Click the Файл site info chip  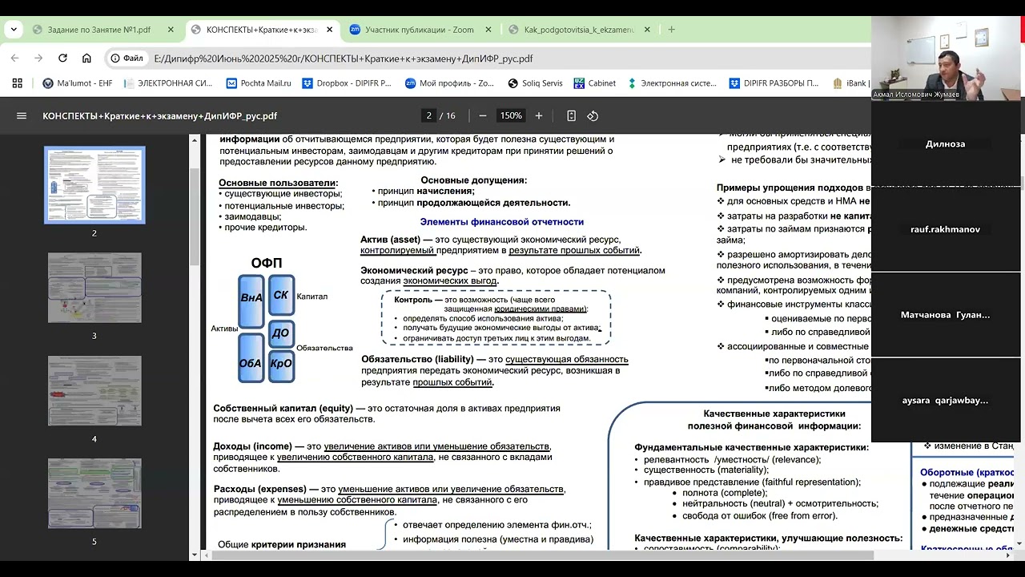[x=127, y=59]
